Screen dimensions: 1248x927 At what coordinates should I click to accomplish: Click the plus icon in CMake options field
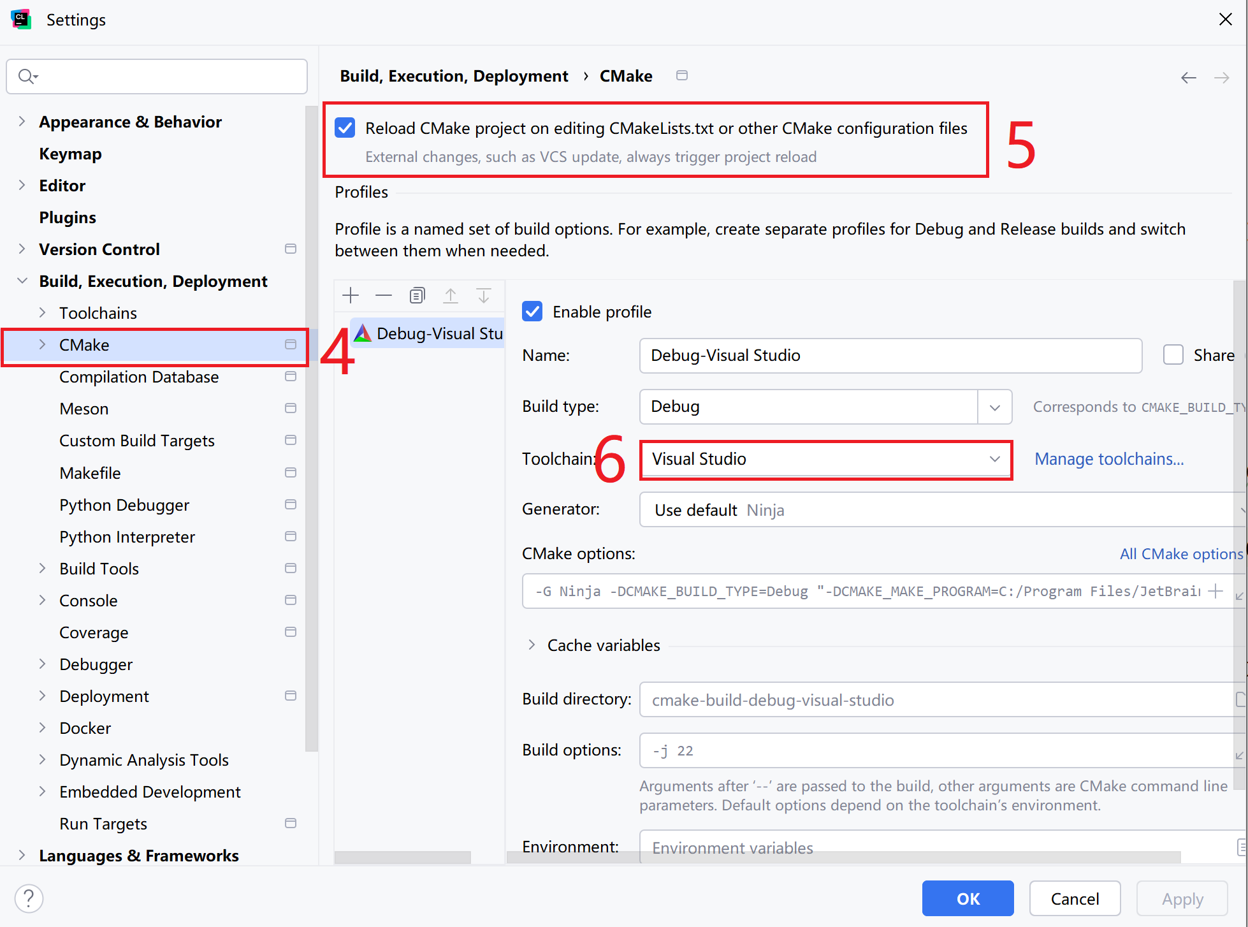(1215, 591)
